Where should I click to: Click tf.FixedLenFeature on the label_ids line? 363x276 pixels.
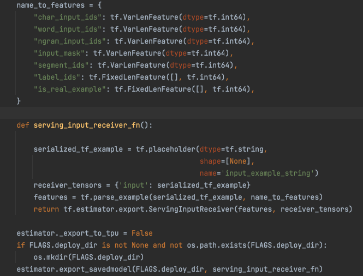(127, 77)
